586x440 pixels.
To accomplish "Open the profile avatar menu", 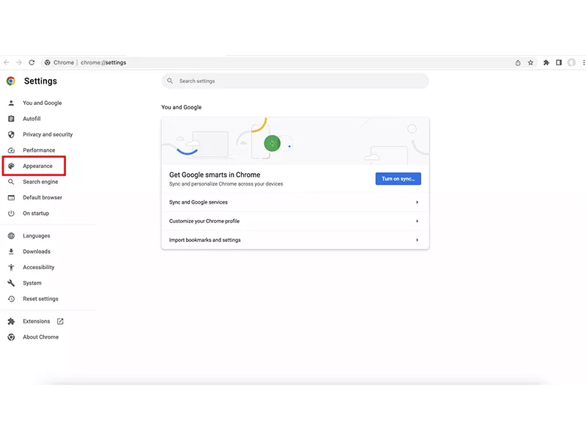I will 571,62.
